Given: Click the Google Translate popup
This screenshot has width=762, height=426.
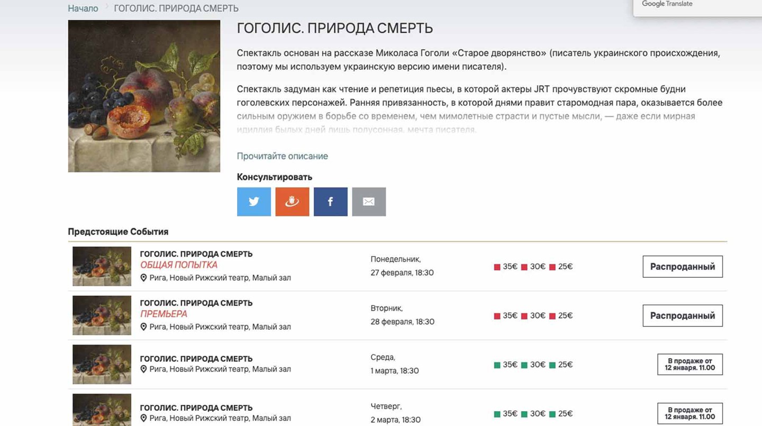Looking at the screenshot, I should click(x=697, y=8).
